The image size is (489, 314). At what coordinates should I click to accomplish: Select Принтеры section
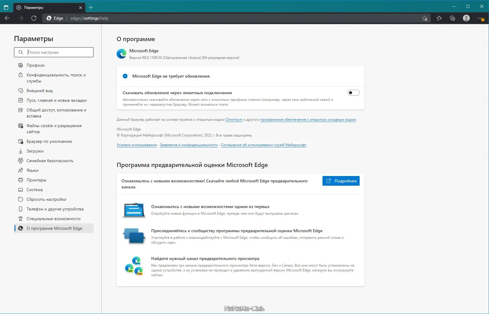tap(54, 180)
